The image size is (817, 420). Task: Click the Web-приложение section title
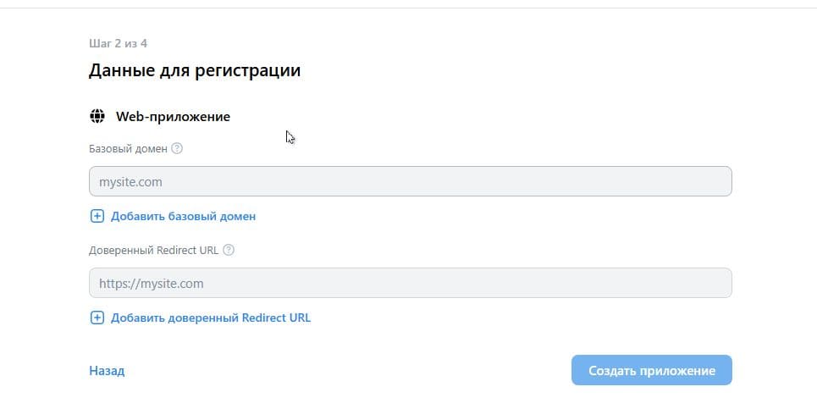coord(173,116)
